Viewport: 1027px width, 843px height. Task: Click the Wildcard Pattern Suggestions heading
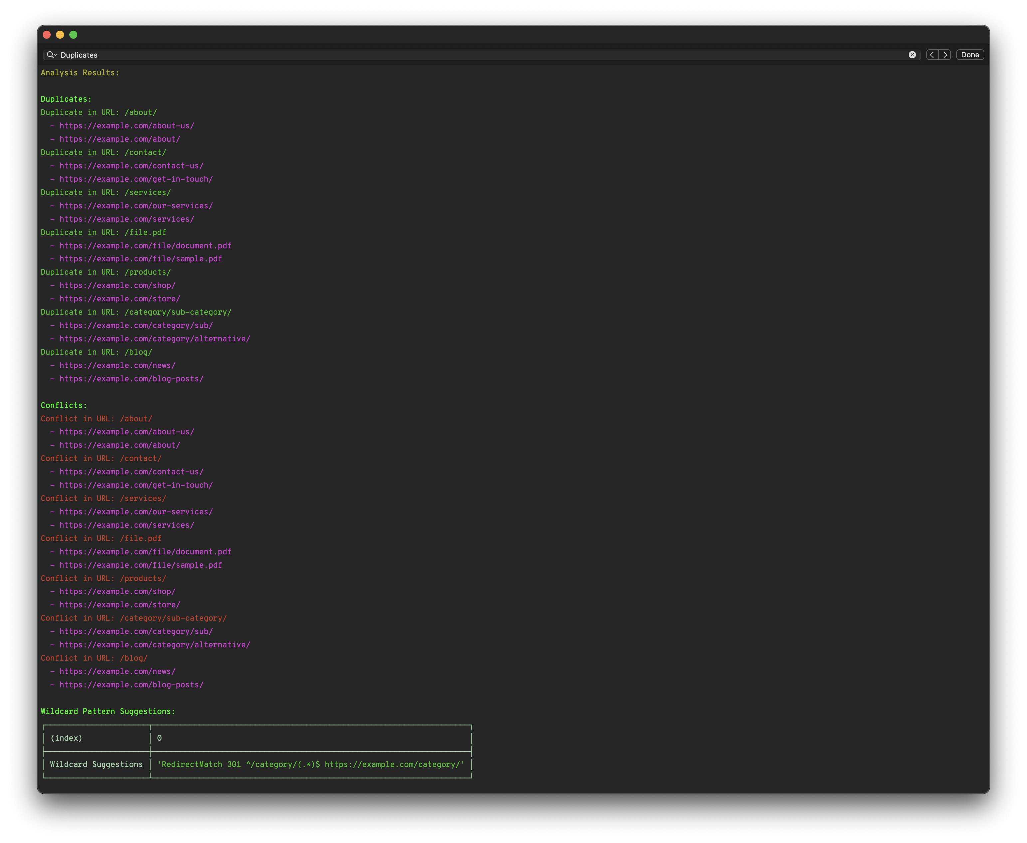108,711
